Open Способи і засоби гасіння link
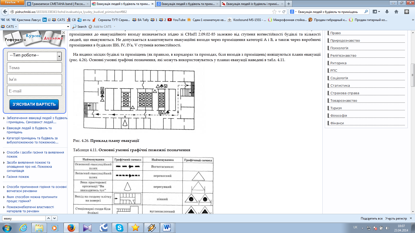 pos(35,155)
